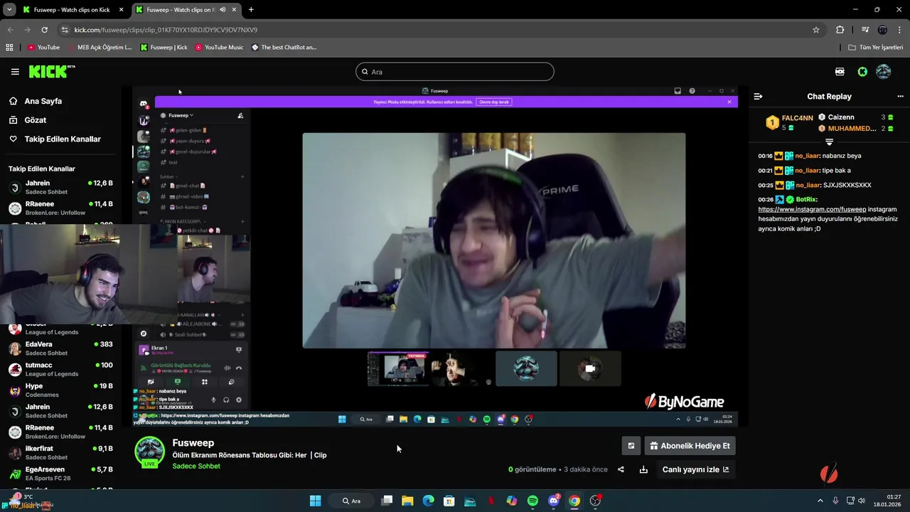Open the Chrome tab search dropdown

pos(9,10)
